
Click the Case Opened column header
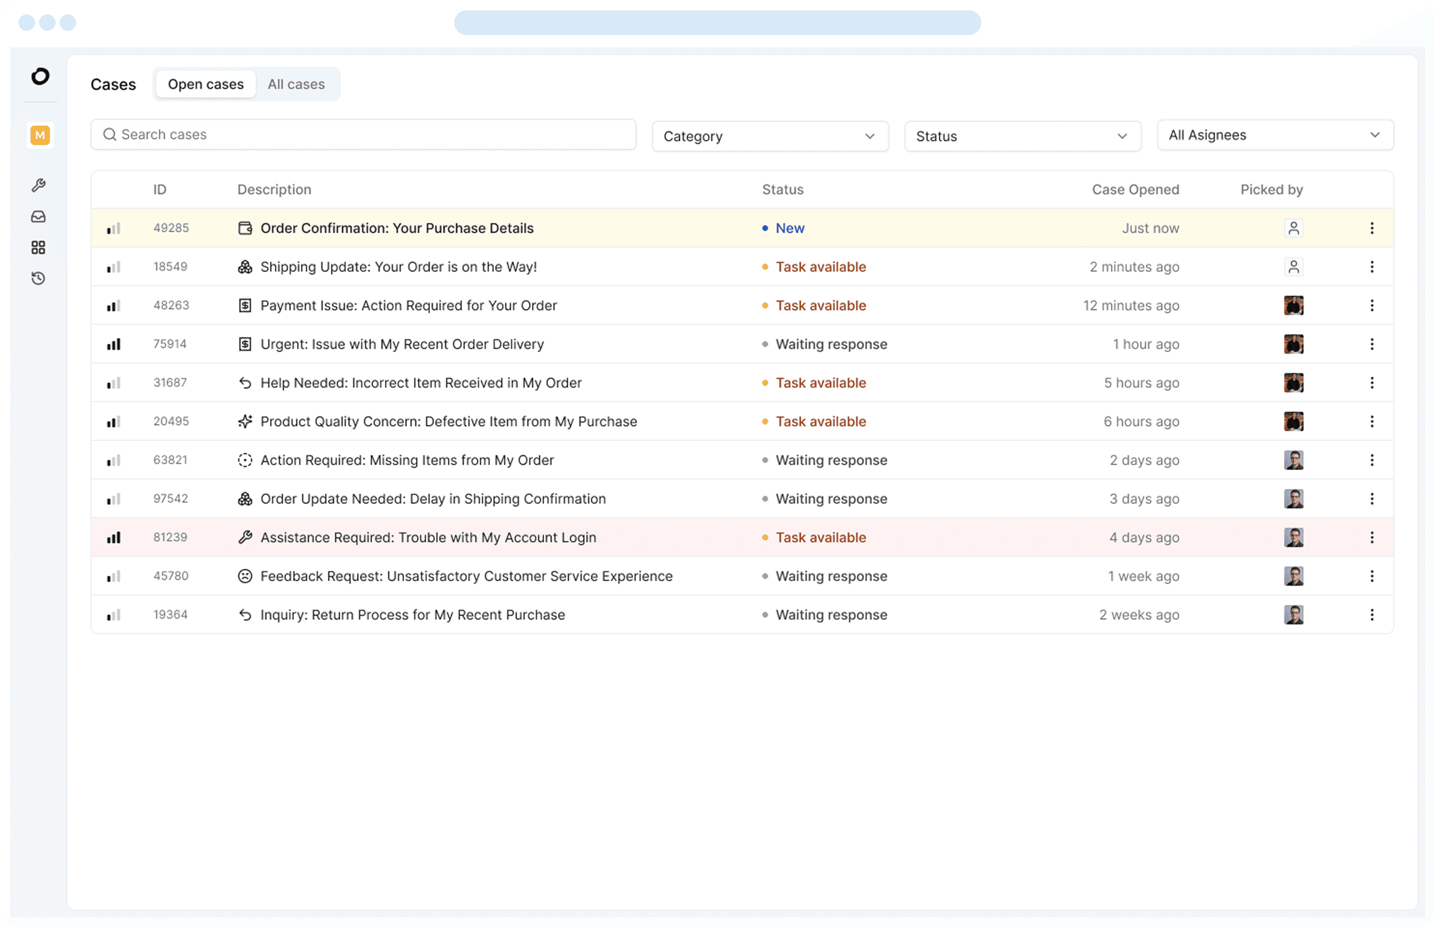coord(1135,189)
